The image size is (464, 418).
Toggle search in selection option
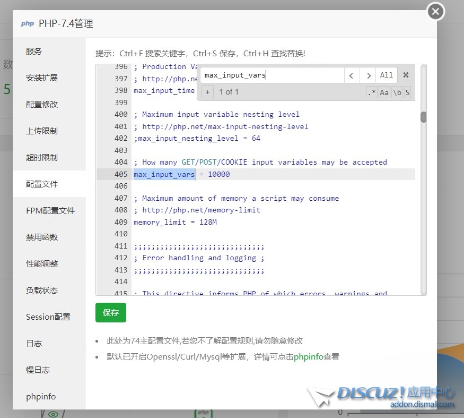(x=407, y=92)
